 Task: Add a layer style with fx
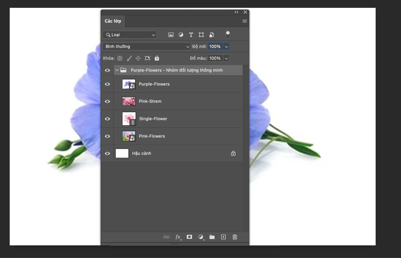tap(178, 237)
